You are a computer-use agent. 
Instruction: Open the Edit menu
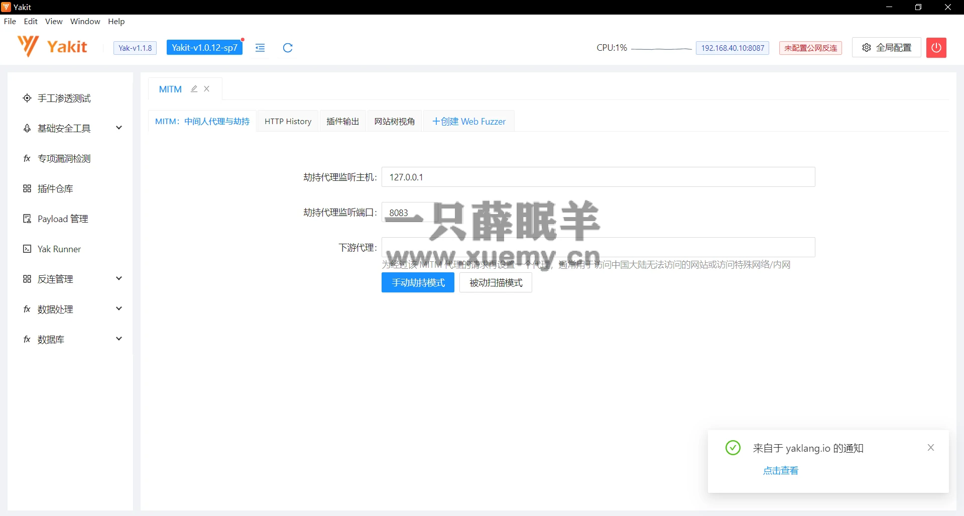[x=31, y=21]
